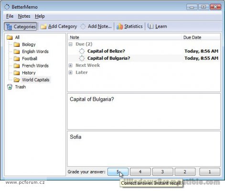Click the note icon beside Capital of Belize

click(82, 51)
